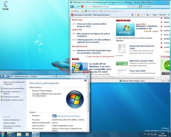
Task: Open the Galerie de composants dropdown
Action: 111,11
